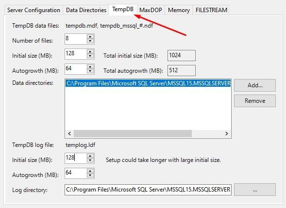Open the MaxDOP tab
The image size is (286, 208).
[151, 10]
